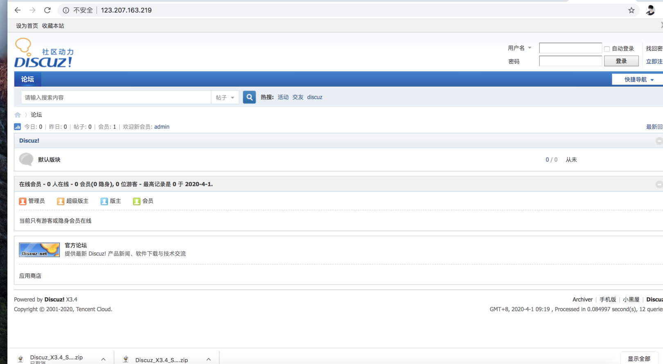Open the 手机版 footer link
Viewport: 663px width, 364px height.
click(608, 299)
